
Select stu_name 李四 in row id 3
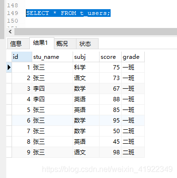coord(52,89)
